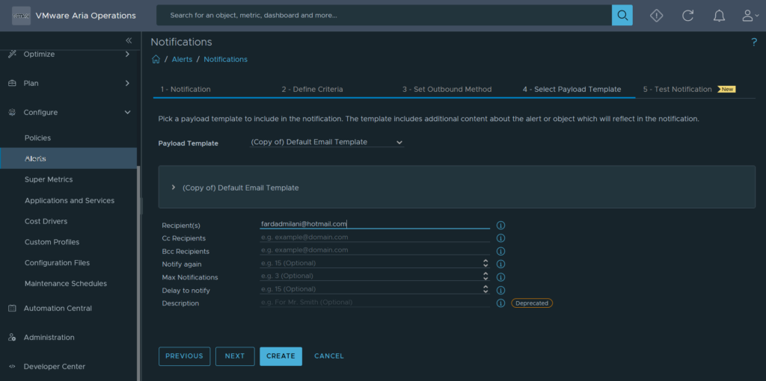Go to step 1 - Notification tab

[x=186, y=90]
